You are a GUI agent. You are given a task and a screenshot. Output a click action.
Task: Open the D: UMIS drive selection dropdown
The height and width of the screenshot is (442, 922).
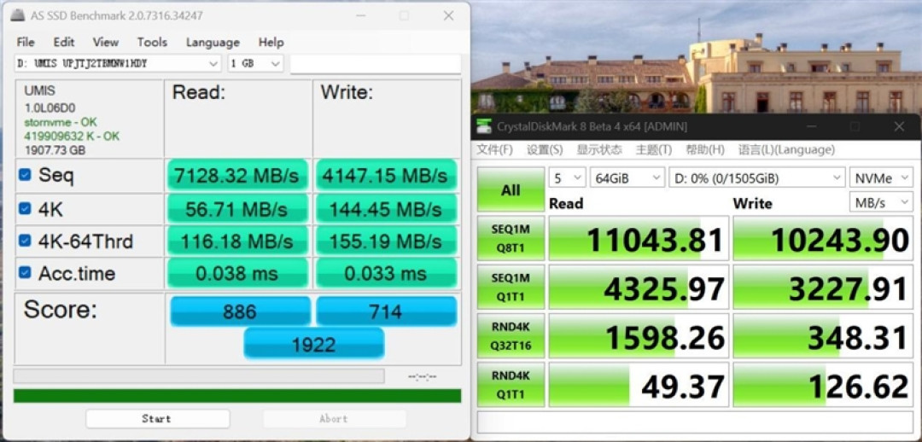pos(118,63)
